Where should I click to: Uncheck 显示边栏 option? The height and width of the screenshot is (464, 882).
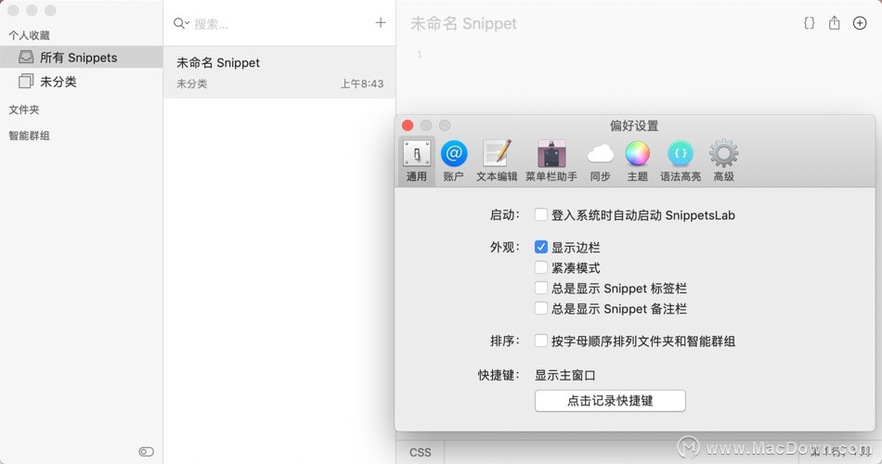coord(540,247)
